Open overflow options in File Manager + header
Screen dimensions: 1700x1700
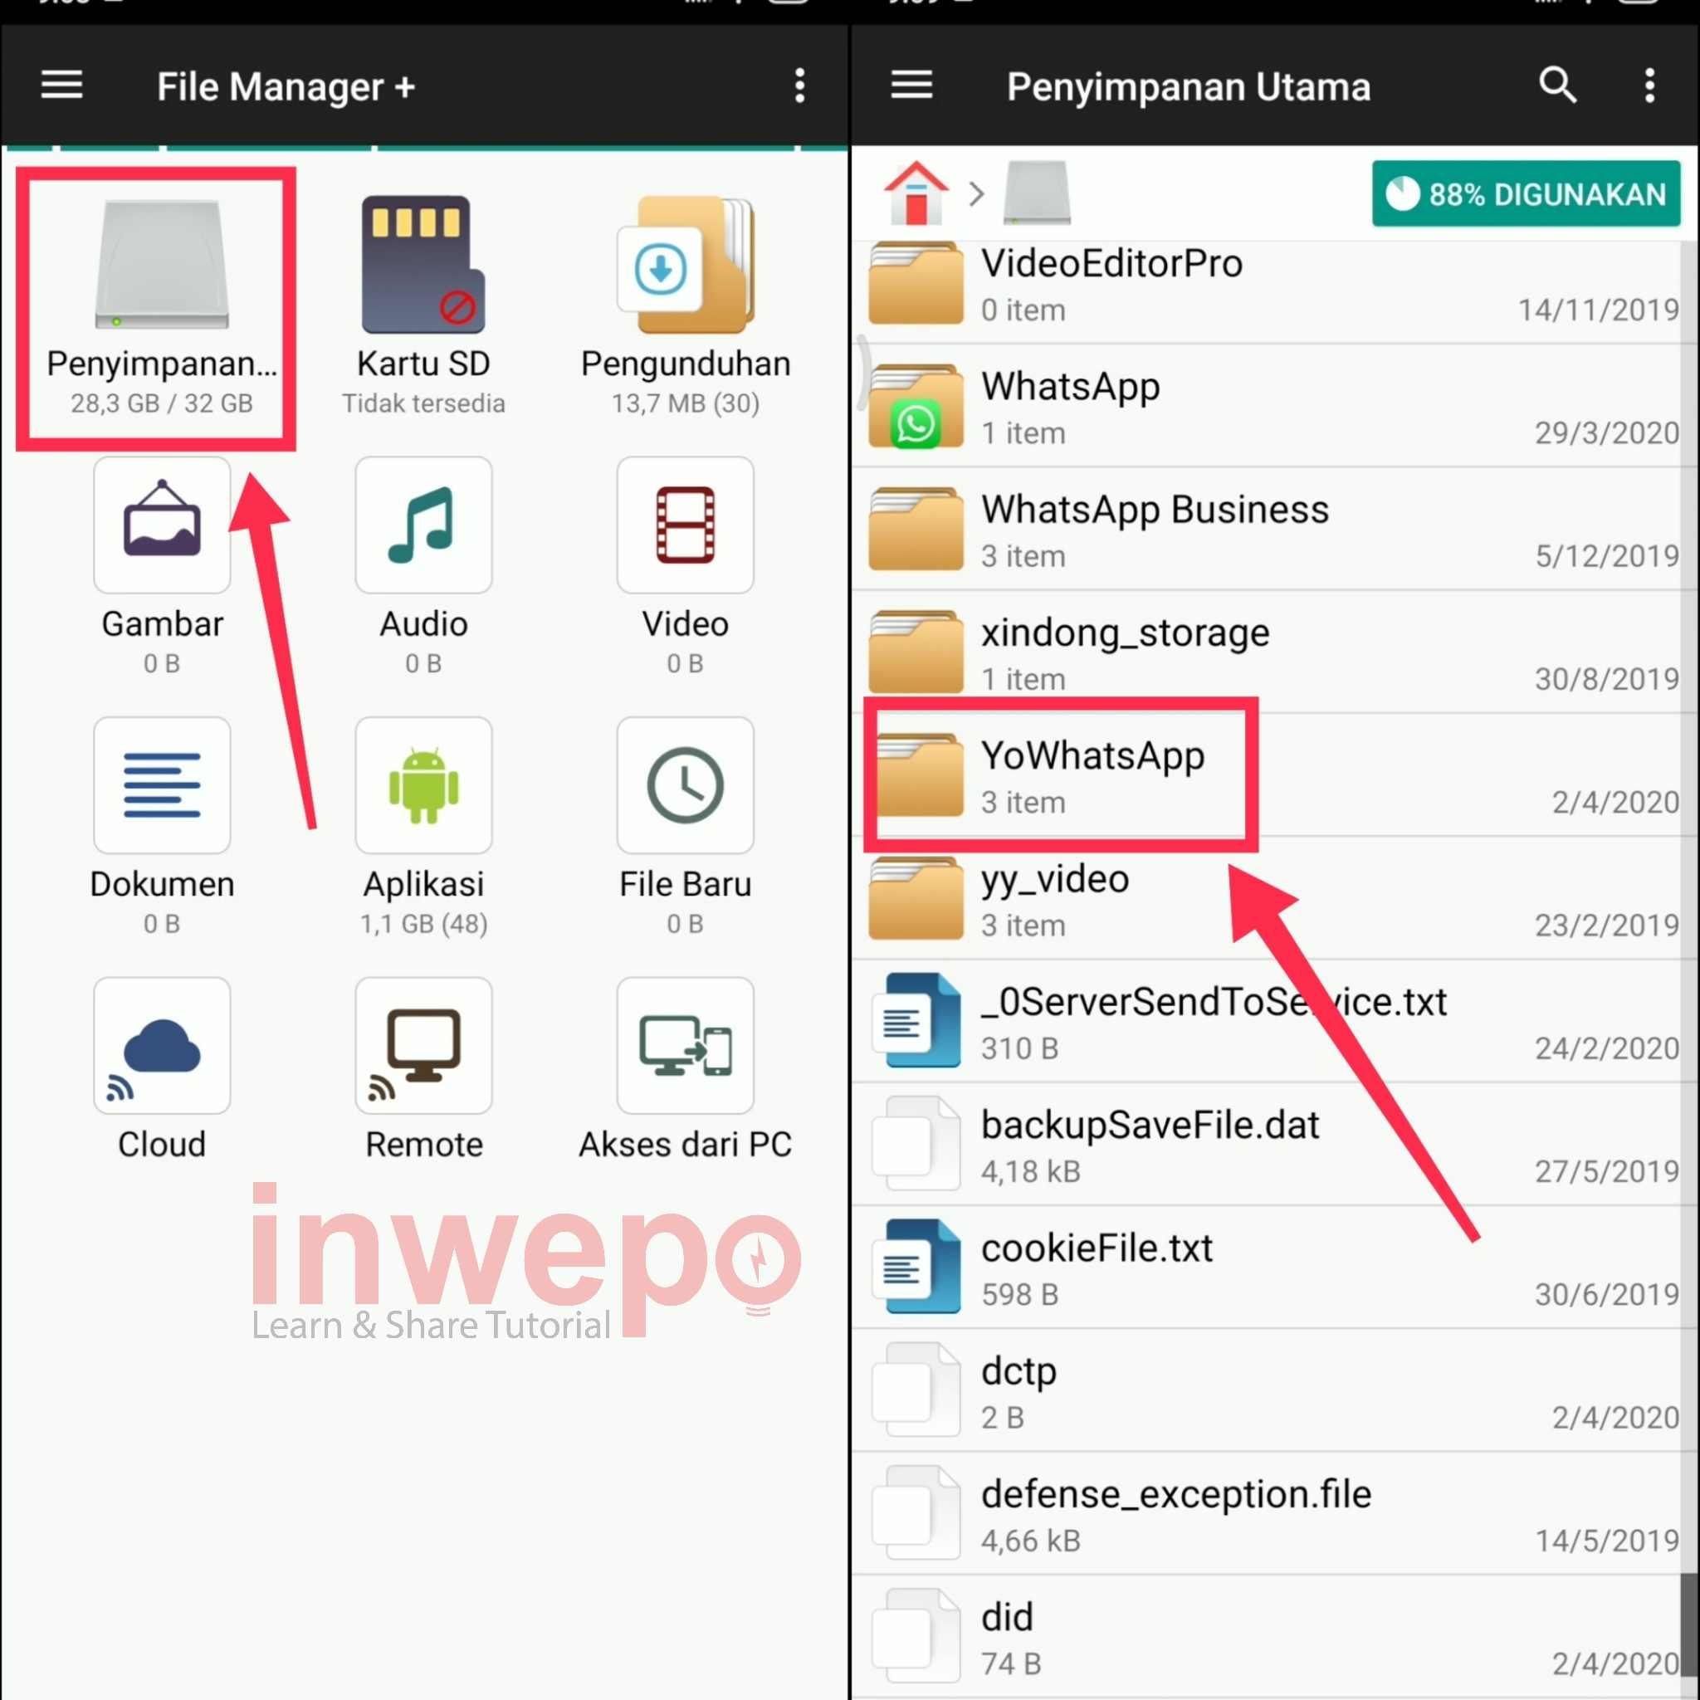799,85
